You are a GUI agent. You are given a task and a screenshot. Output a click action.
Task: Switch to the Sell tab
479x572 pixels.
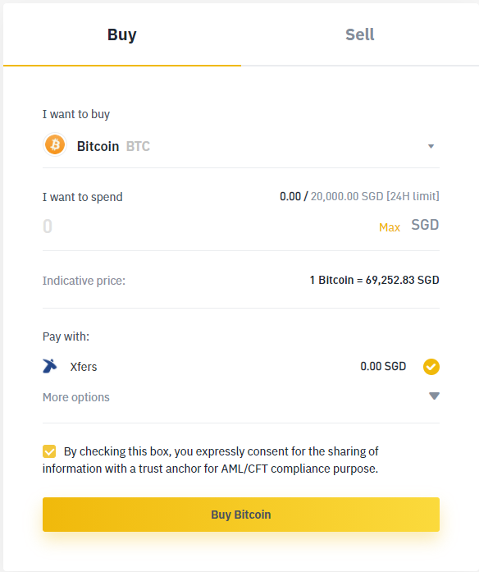[360, 34]
